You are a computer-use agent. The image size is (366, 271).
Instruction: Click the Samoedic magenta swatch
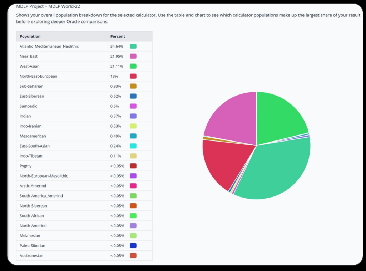pos(133,106)
